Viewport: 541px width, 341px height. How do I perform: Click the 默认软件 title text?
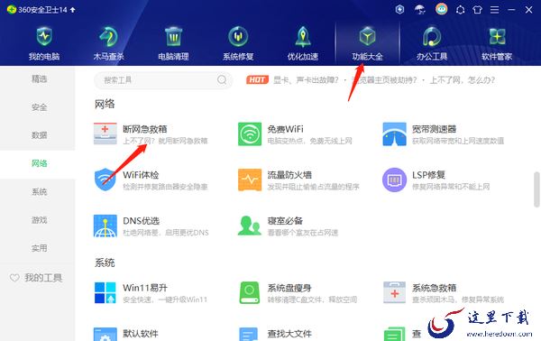coord(141,334)
